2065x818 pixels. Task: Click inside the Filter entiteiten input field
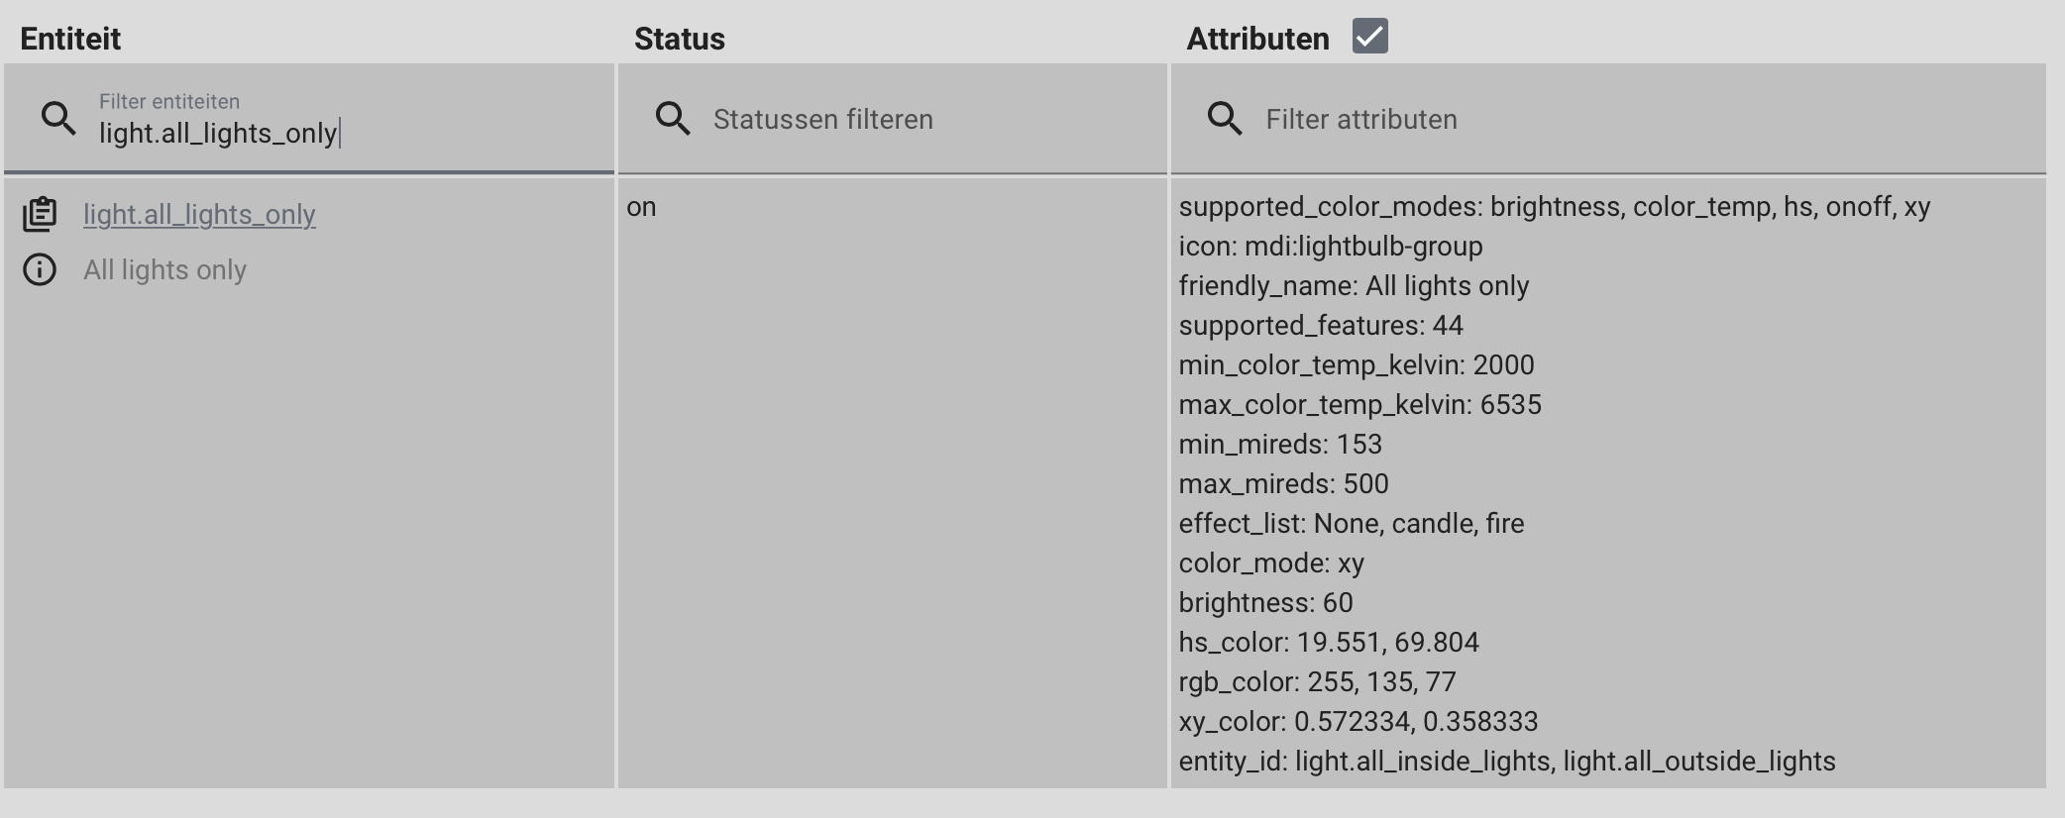click(x=297, y=129)
